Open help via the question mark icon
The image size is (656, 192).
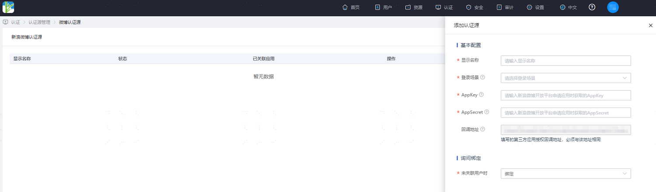[x=592, y=7]
